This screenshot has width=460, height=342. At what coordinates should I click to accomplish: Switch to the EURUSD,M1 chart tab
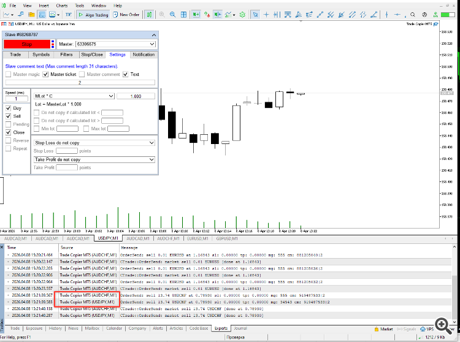tap(197, 238)
